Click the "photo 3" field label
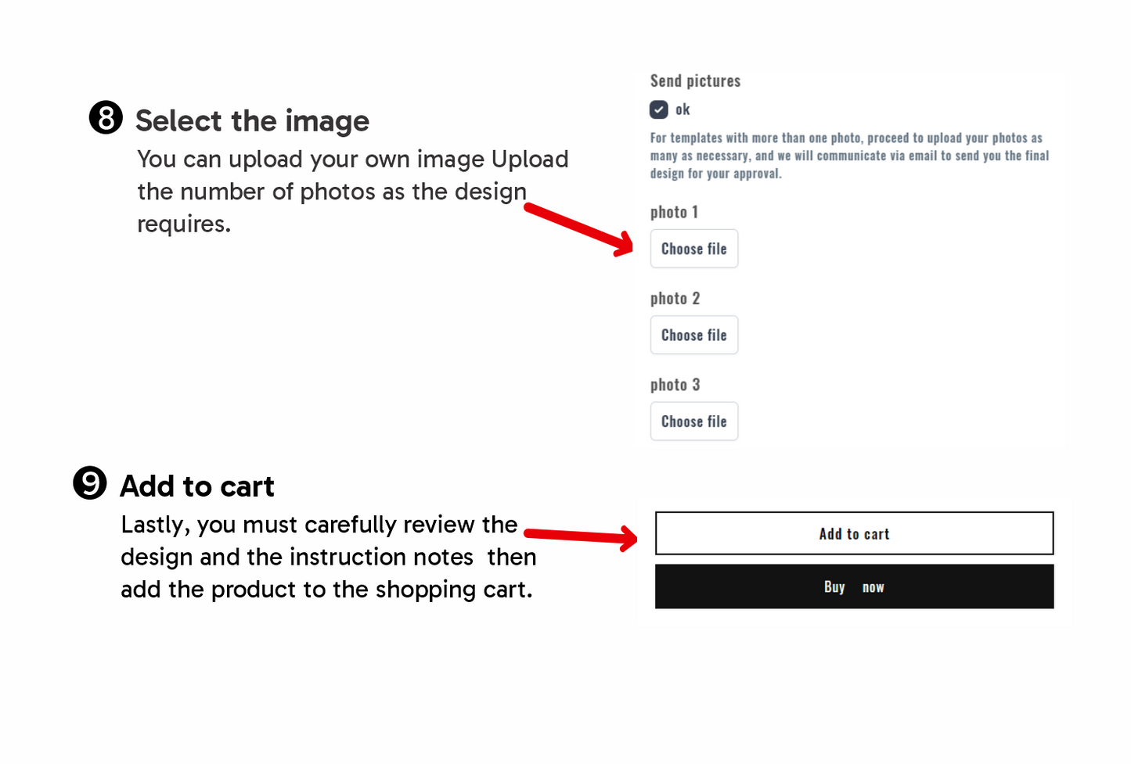 click(675, 385)
